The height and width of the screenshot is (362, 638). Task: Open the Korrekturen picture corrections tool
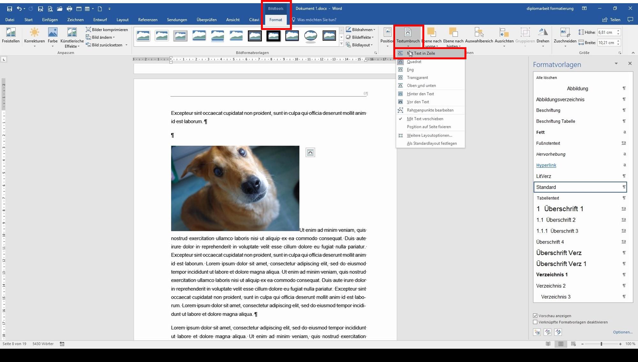tap(34, 37)
